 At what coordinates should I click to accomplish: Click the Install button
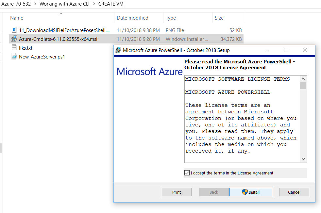coord(251,192)
